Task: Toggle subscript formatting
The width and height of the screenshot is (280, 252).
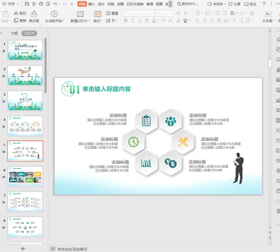Action: coord(171,21)
